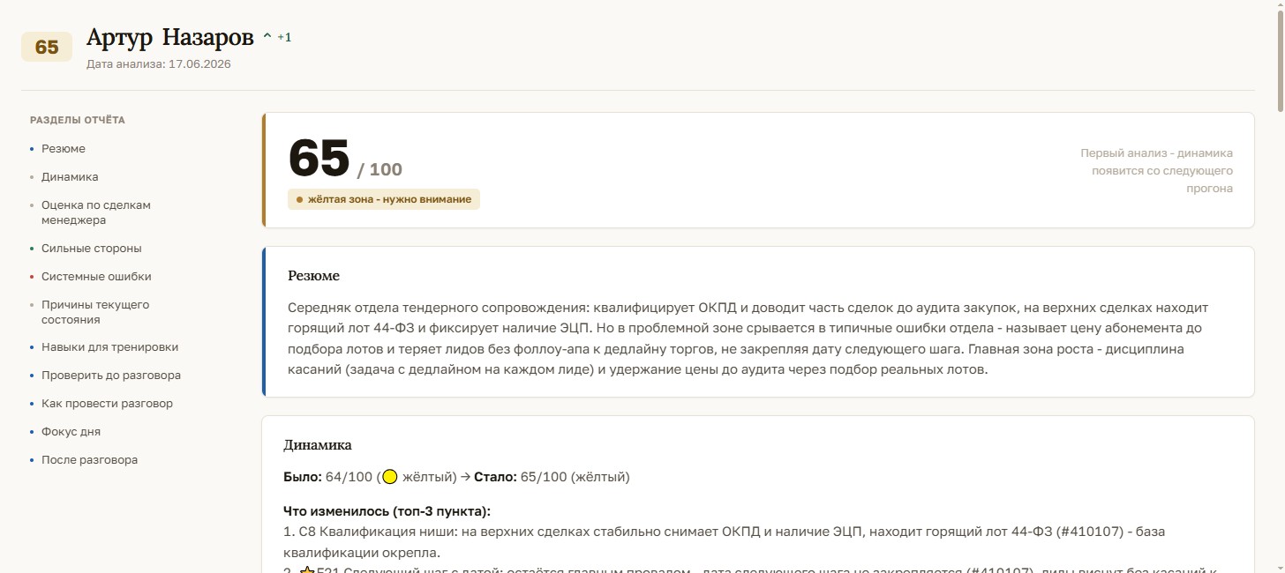This screenshot has height=573, width=1285.
Task: Navigate to Причины текущего состояния
Action: (95, 312)
